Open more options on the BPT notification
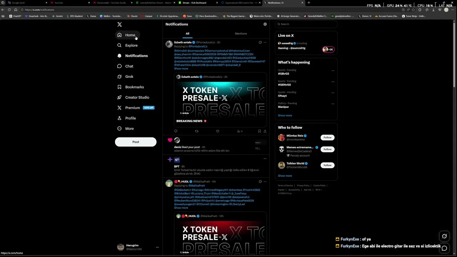457x257 pixels. [265, 158]
